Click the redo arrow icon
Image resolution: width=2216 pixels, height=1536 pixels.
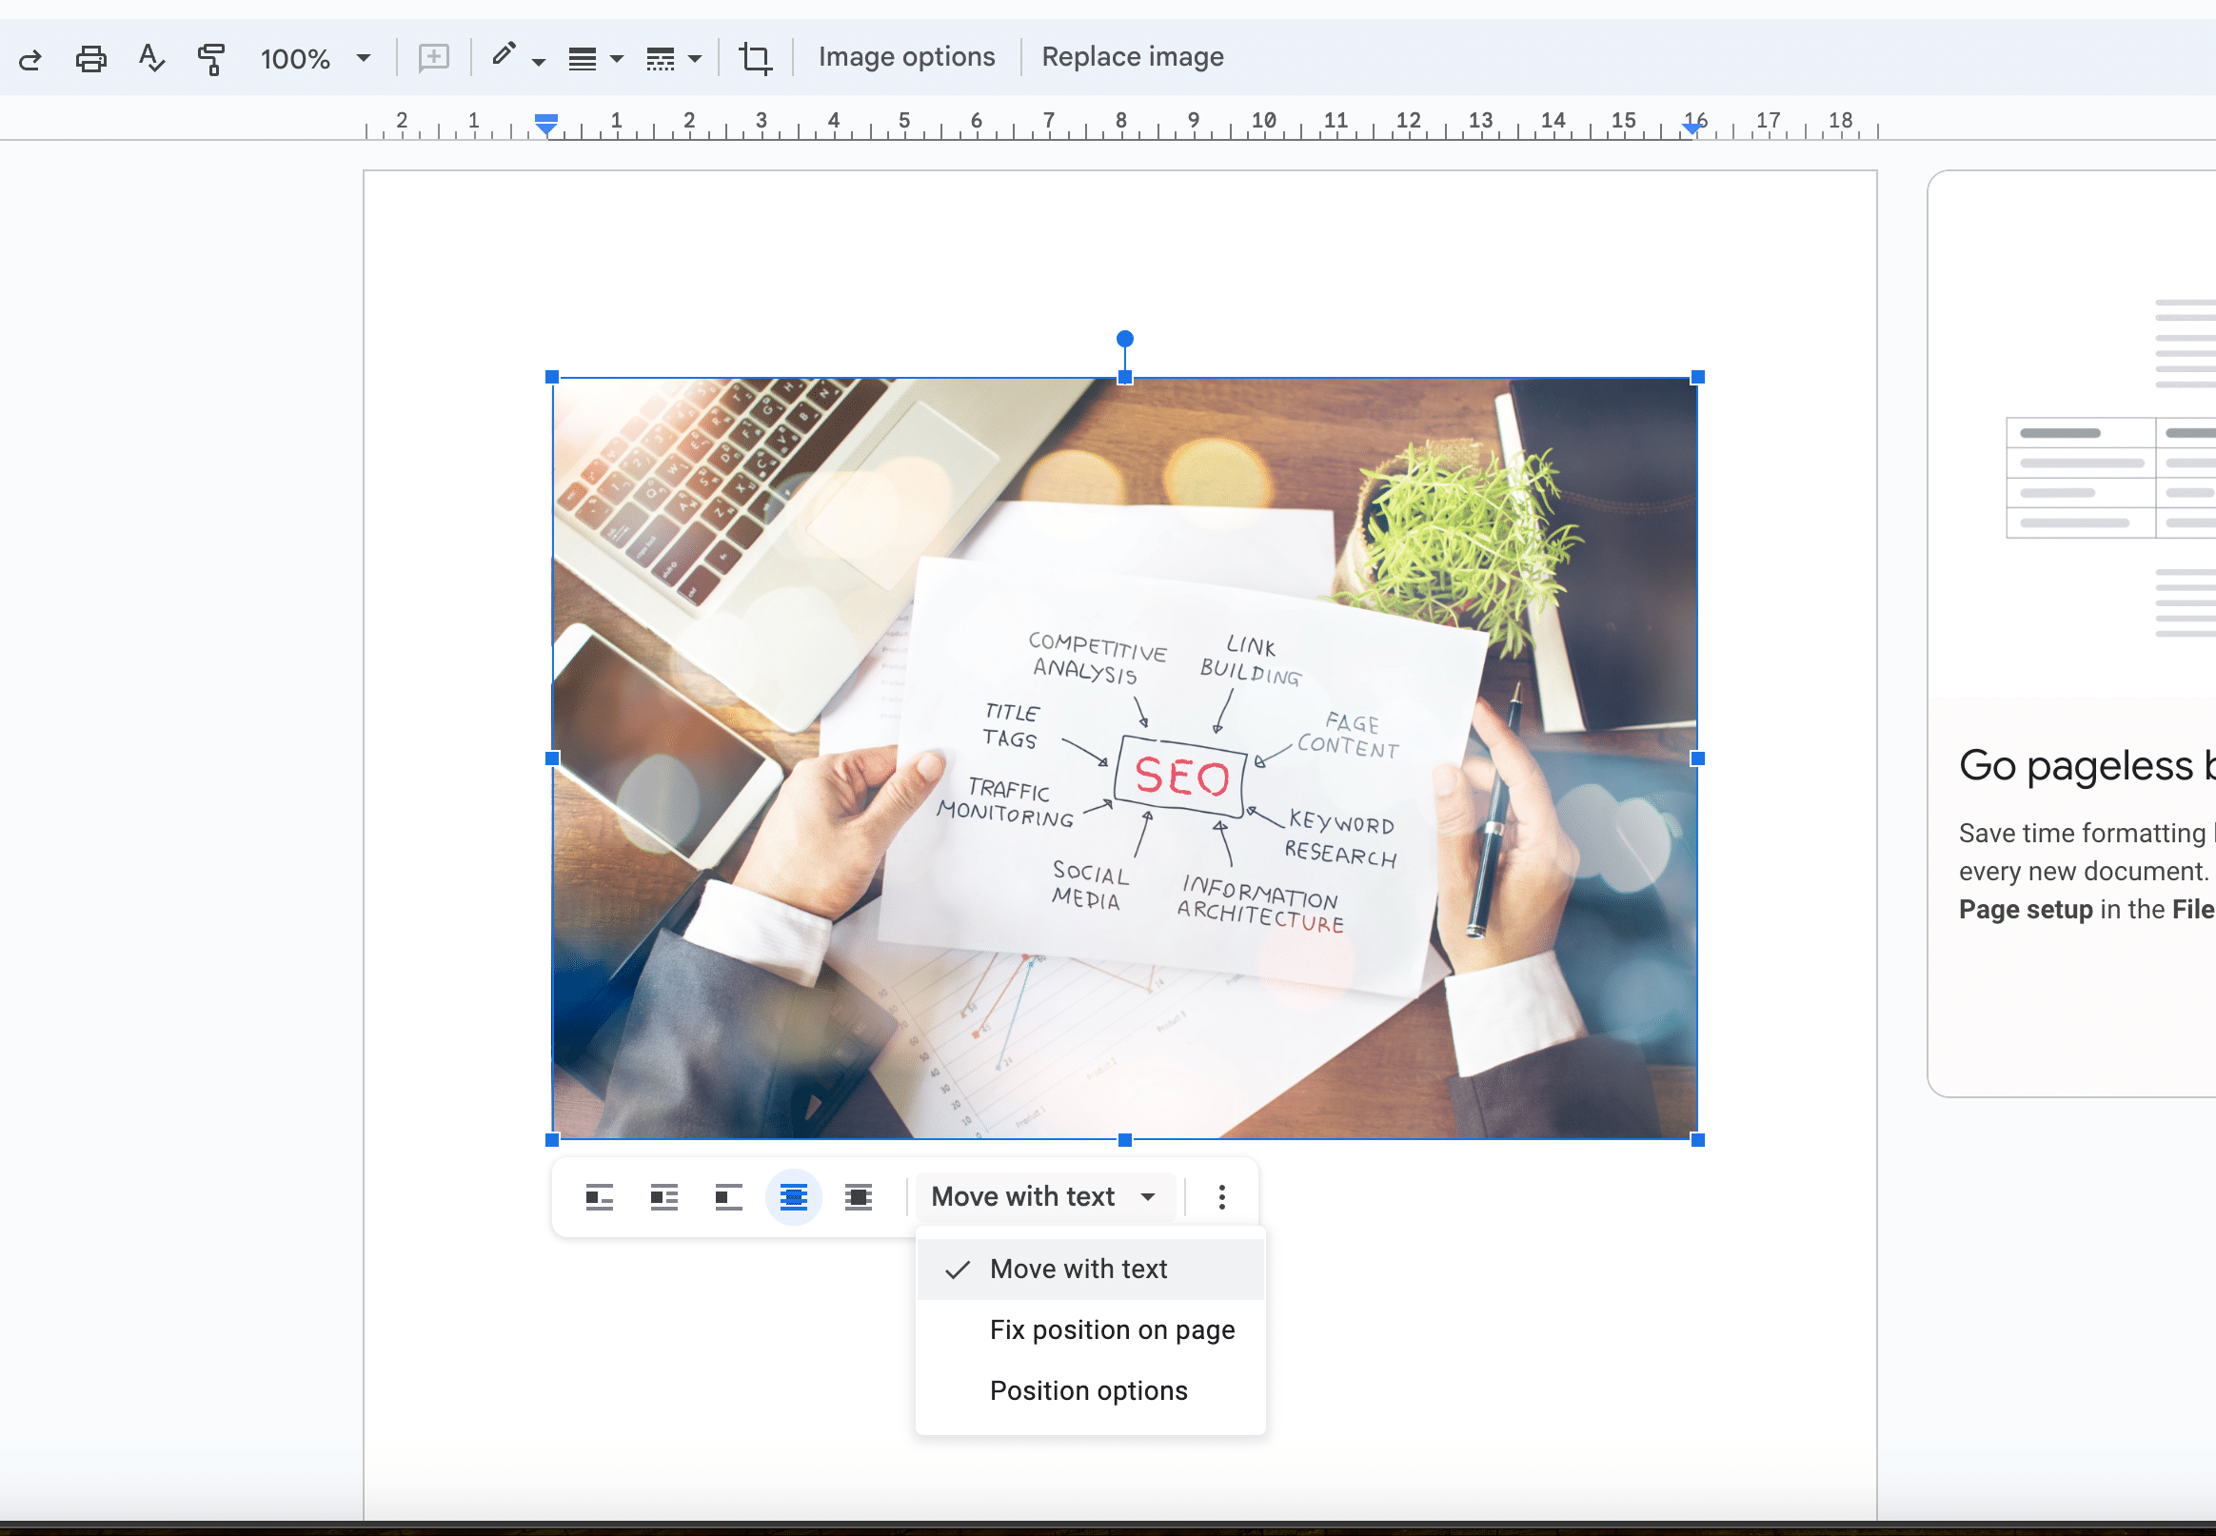tap(30, 60)
